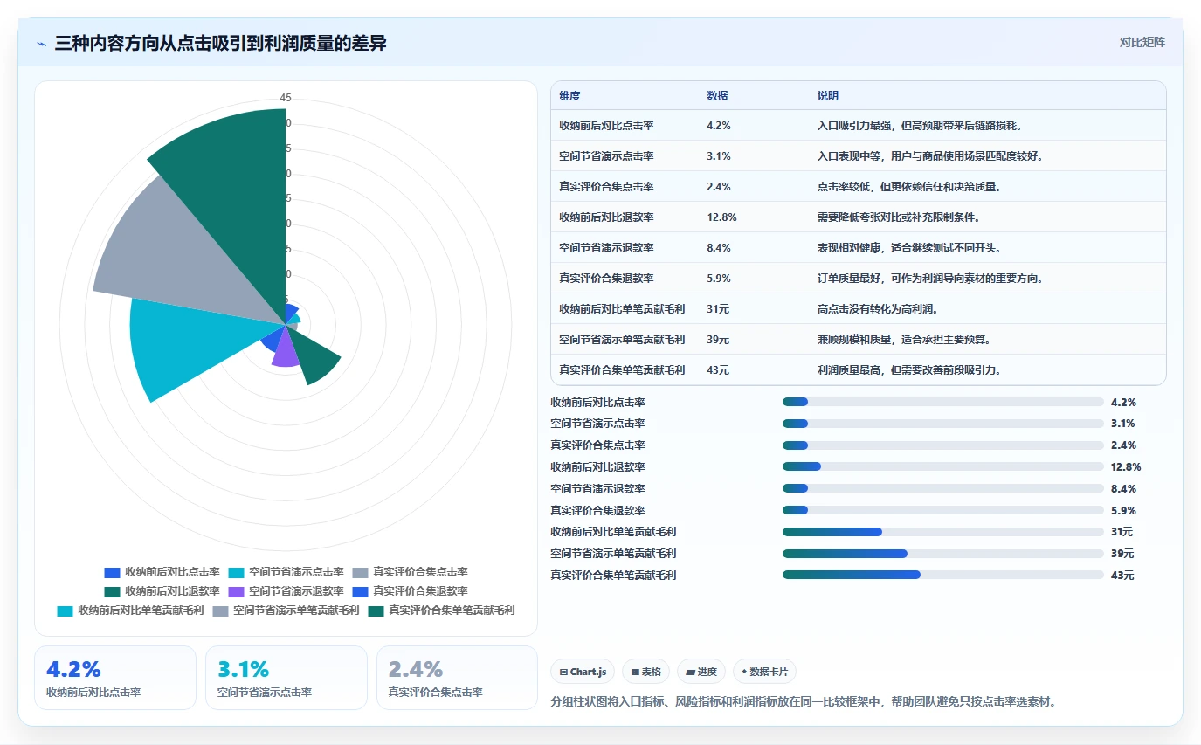This screenshot has width=1201, height=745.
Task: Toggle 空间节省演示点击率 legend entry
Action: click(286, 572)
